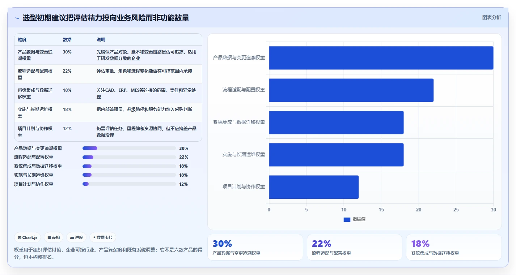Select the Chart.js tag chip
The image size is (516, 275).
click(x=28, y=237)
